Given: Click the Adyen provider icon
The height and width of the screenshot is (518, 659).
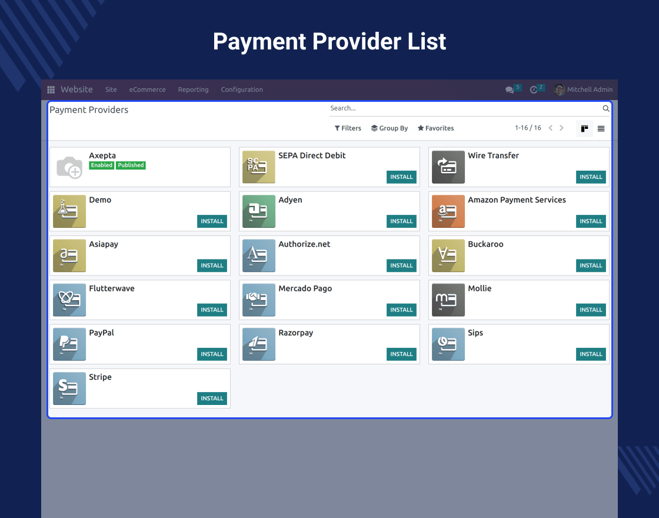Looking at the screenshot, I should (259, 211).
